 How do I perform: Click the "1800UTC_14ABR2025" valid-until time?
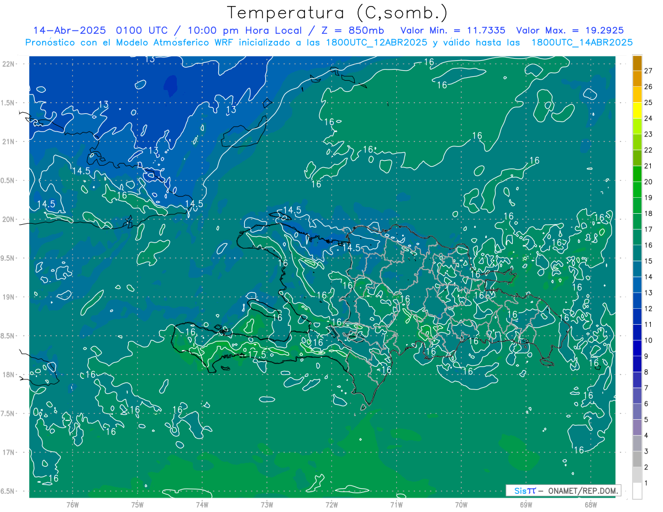coord(582,43)
